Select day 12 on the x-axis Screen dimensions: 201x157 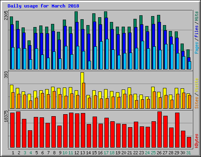[77, 153]
